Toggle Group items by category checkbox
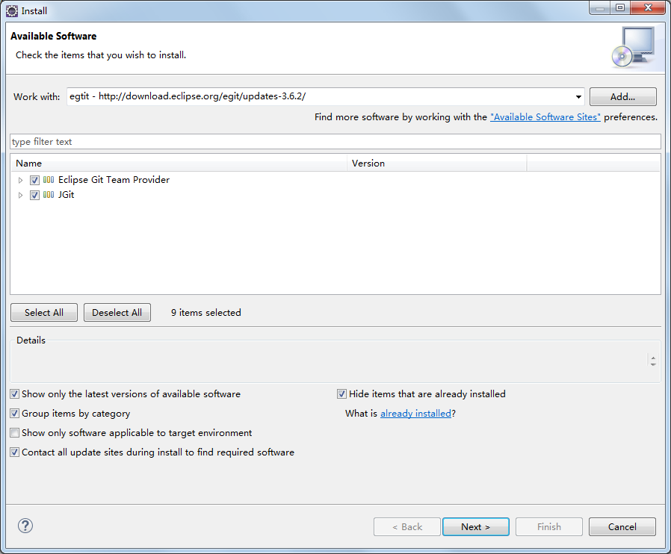The height and width of the screenshot is (554, 671). [14, 414]
